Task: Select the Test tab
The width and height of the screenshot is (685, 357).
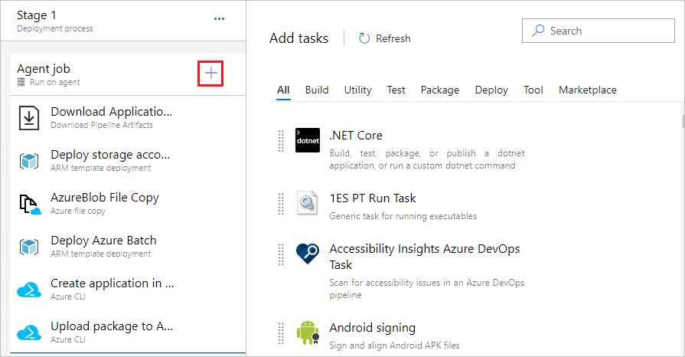Action: pos(396,90)
